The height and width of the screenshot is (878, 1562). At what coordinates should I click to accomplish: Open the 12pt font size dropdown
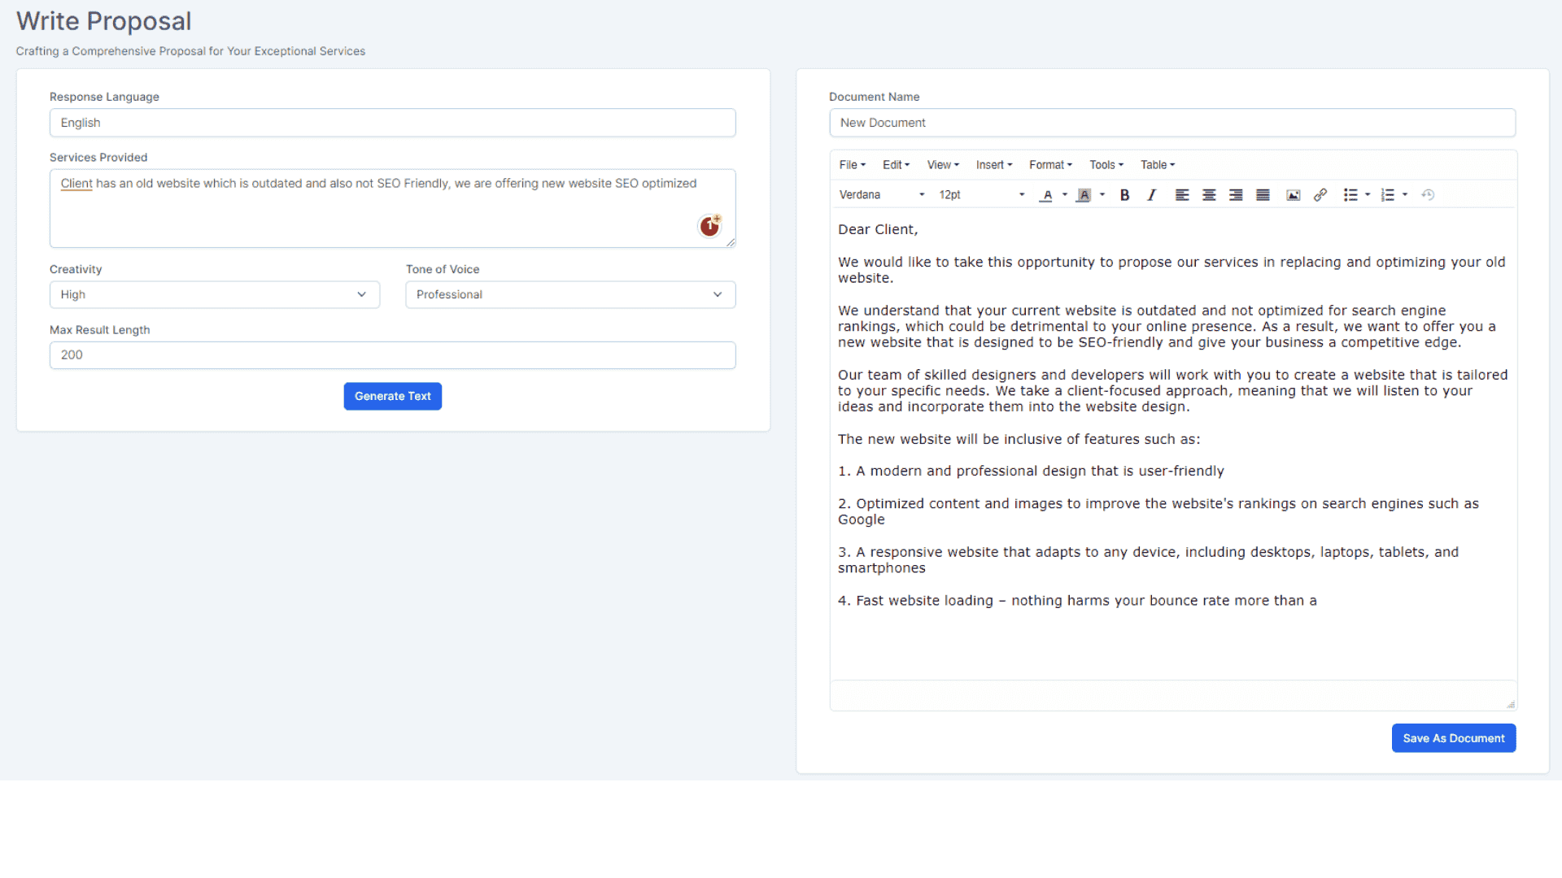(x=981, y=195)
